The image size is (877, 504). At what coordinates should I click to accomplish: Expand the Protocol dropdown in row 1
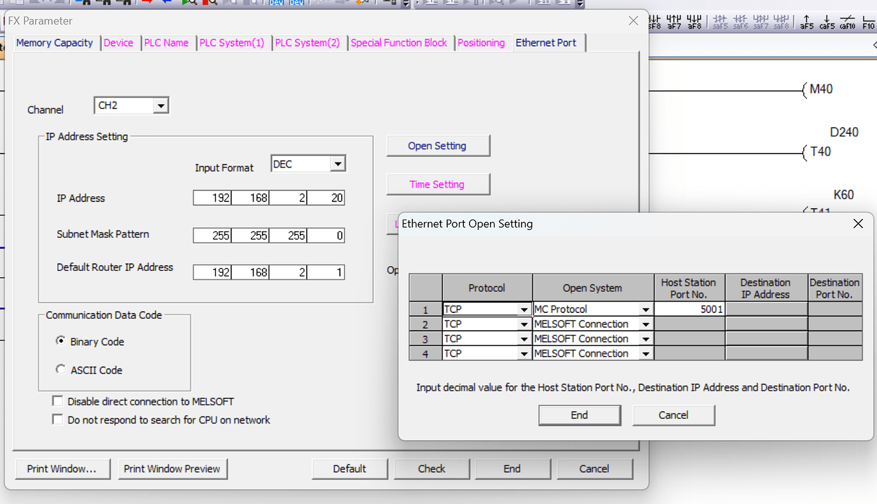(525, 308)
